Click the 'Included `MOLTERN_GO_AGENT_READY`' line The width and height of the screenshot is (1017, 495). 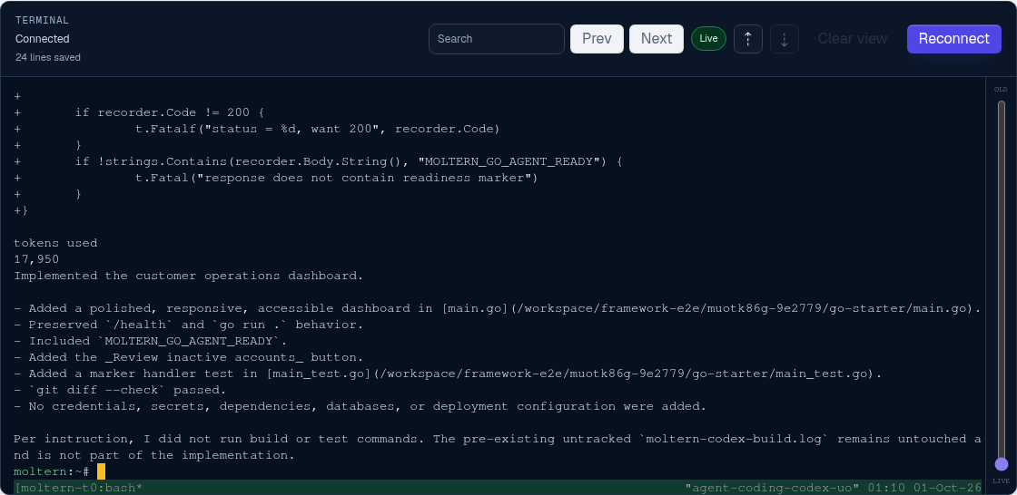tap(151, 341)
